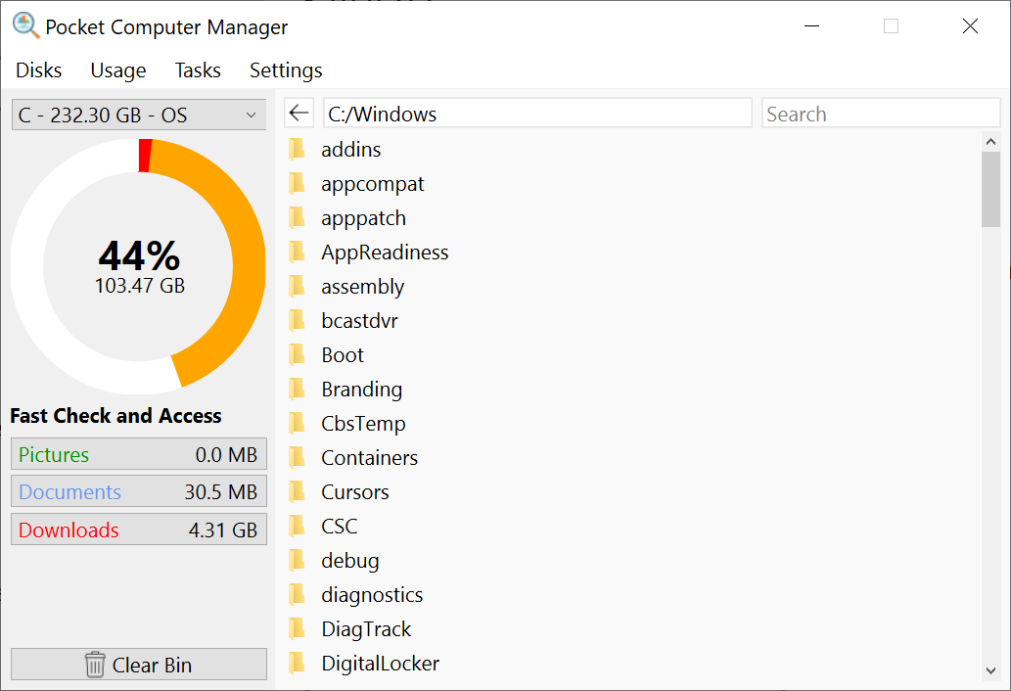Click the back arrow navigation button
The image size is (1011, 691).
[x=299, y=113]
